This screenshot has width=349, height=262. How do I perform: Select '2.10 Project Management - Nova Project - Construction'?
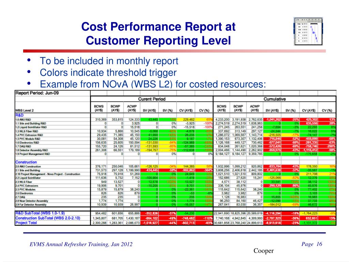(48, 174)
